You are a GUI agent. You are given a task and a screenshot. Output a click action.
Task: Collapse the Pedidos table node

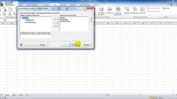click(x=21, y=18)
